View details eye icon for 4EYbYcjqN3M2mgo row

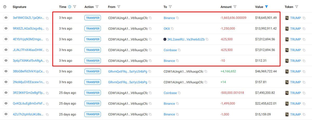click(6, 39)
